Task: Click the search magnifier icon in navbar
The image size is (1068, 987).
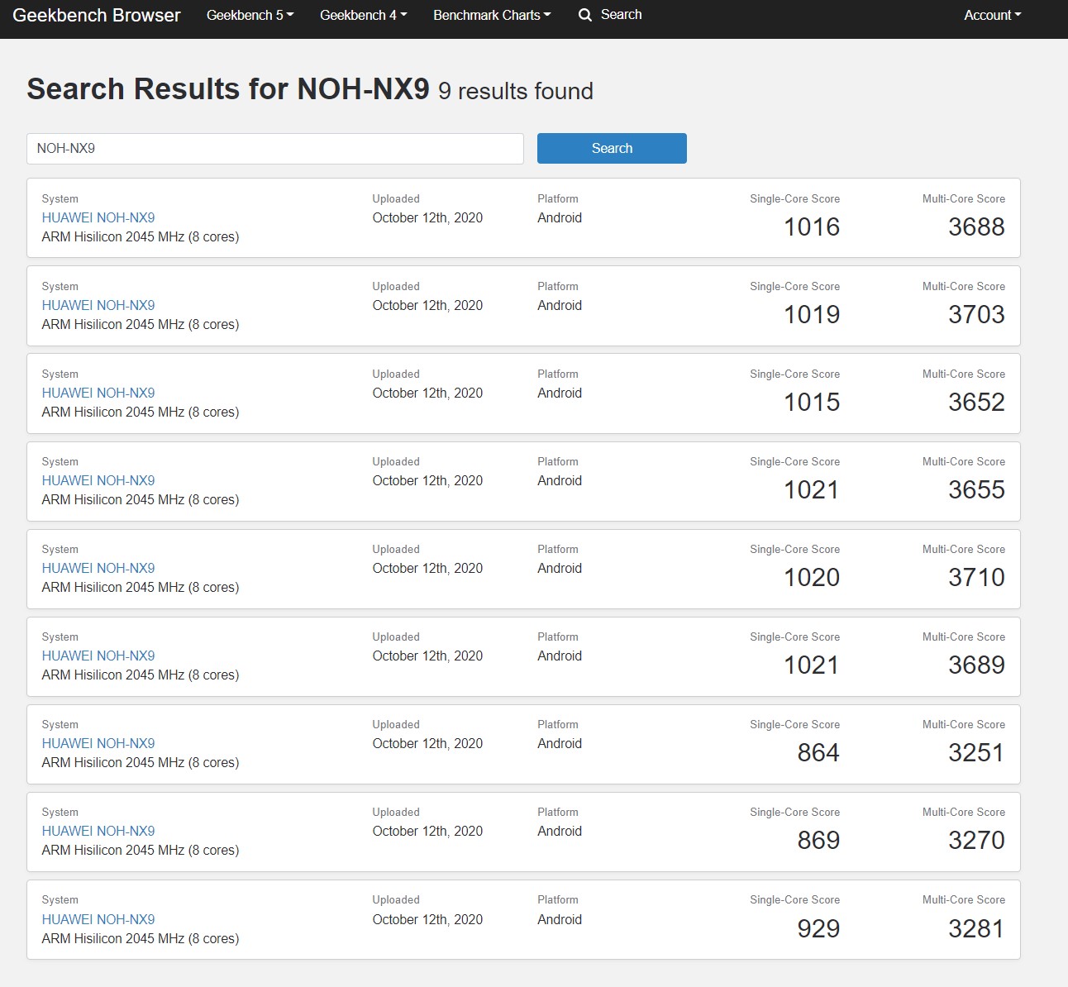Action: [x=585, y=15]
